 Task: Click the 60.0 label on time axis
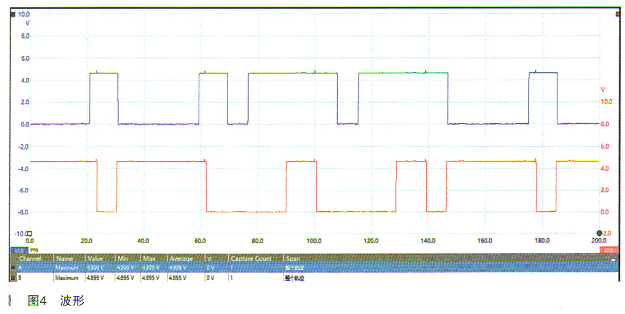(x=200, y=241)
